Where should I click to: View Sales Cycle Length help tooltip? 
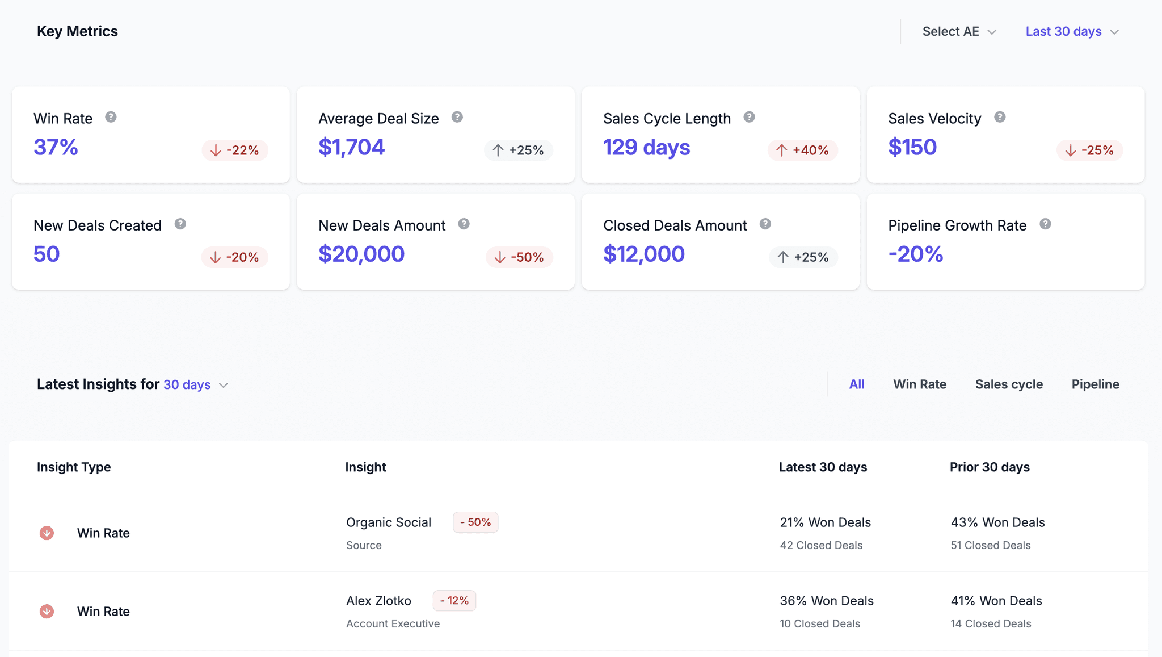pos(750,116)
